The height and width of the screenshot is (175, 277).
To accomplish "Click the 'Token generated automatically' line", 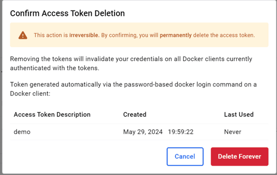I will point(133,85).
